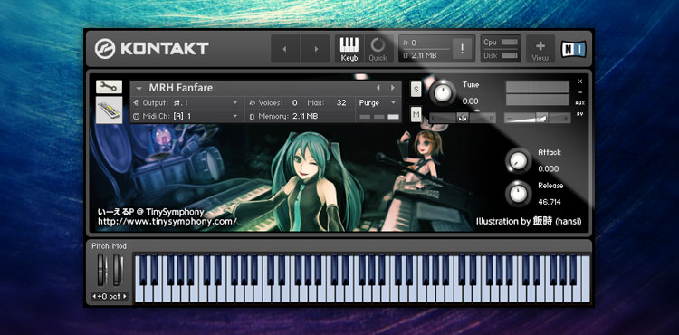Click the Tune value 0.00
Screen dimensions: 679x335
pyautogui.click(x=470, y=100)
